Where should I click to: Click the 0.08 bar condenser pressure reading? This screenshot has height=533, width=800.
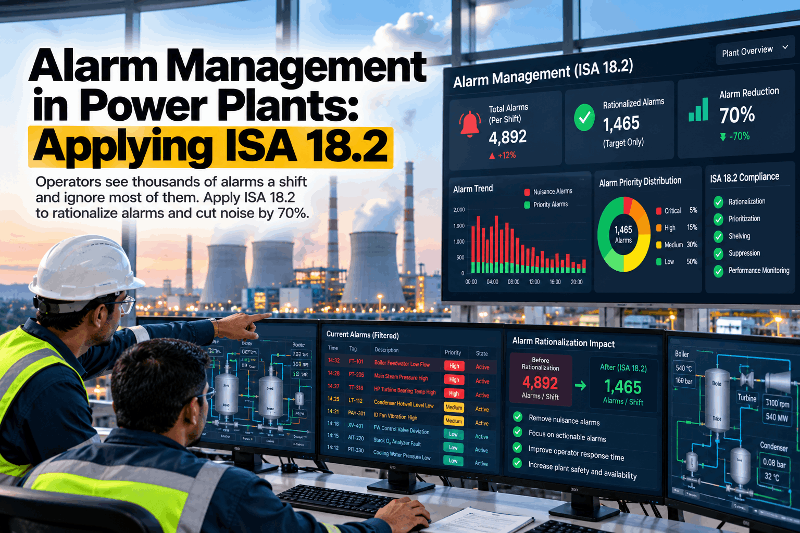(x=774, y=463)
